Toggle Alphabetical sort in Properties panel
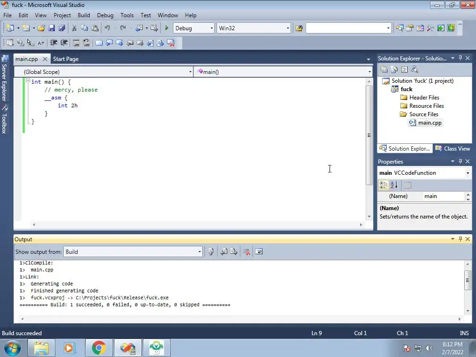The height and width of the screenshot is (357, 476). point(394,185)
